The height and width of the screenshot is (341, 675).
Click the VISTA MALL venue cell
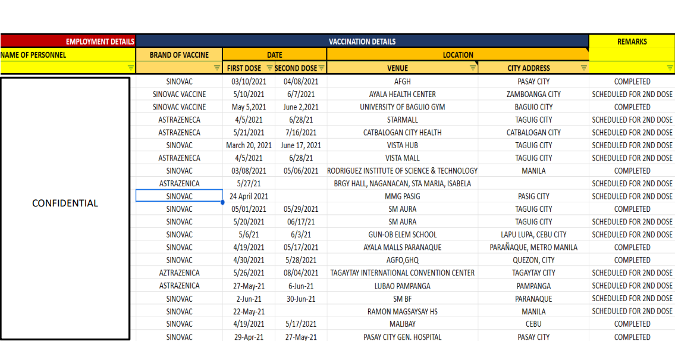tap(402, 158)
